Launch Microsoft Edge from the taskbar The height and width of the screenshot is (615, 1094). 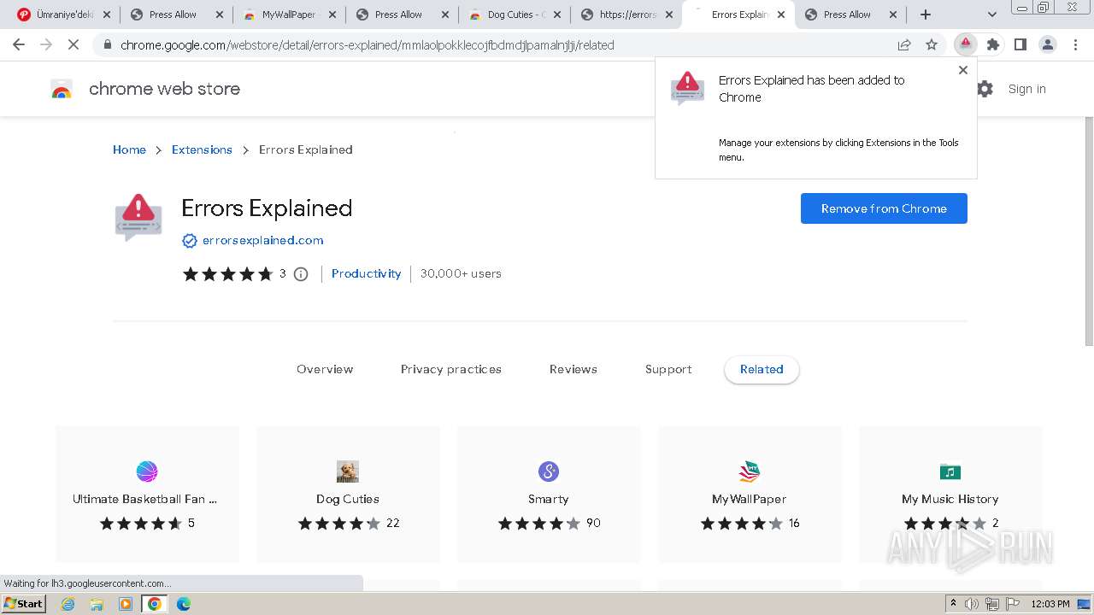coord(184,604)
